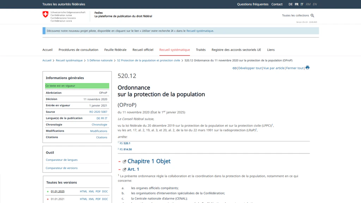This screenshot has width=361, height=203.
Task: Download DOC of version 01.01.2025
Action: [x=105, y=191]
